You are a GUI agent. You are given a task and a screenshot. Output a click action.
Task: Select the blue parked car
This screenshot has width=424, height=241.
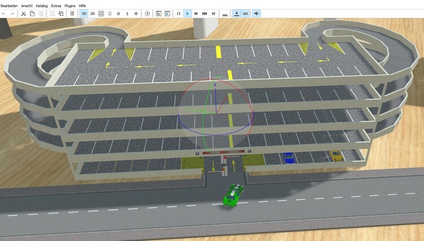tap(288, 158)
